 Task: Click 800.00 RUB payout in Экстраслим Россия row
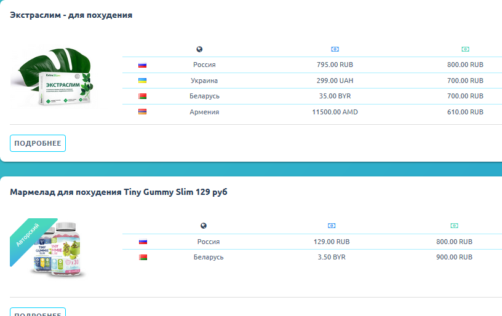coord(465,65)
